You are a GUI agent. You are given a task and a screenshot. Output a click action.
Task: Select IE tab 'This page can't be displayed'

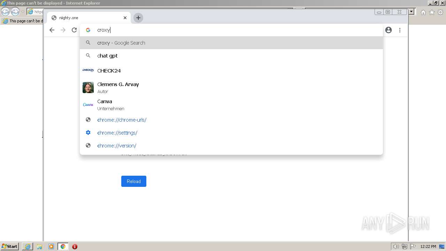point(22,21)
